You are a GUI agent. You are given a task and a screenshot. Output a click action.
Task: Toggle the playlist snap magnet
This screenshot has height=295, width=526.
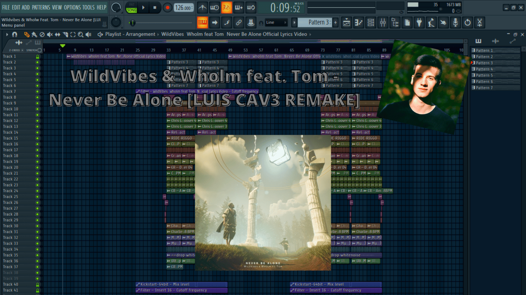pyautogui.click(x=14, y=34)
